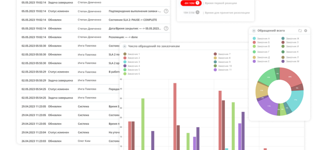Click the red Заказчик Б legend dot
327x150 pixels.
254,42
